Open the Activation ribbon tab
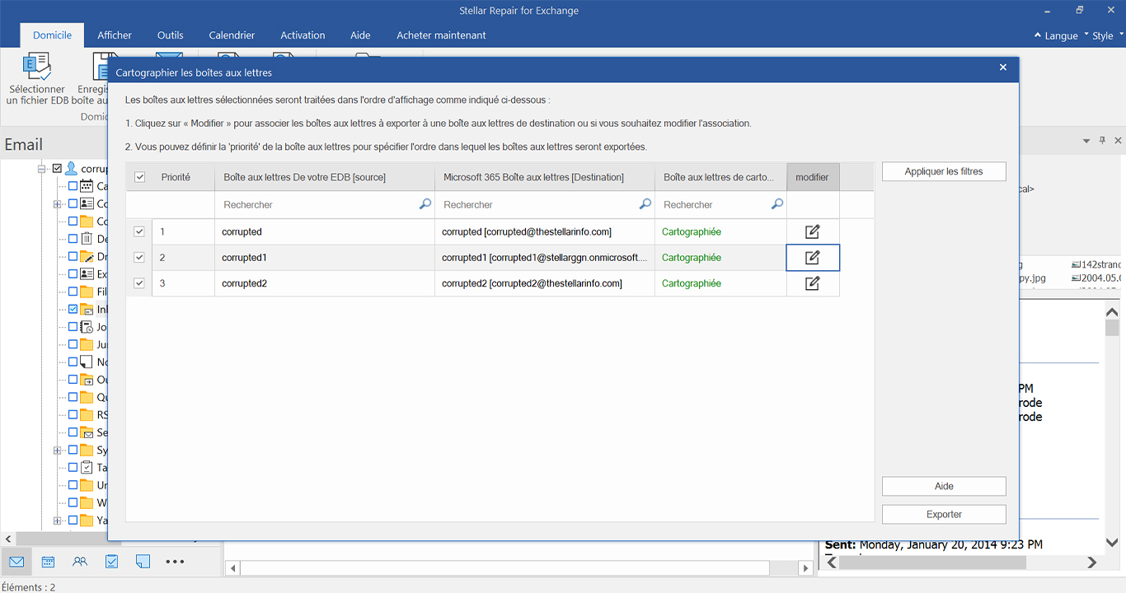 (303, 35)
